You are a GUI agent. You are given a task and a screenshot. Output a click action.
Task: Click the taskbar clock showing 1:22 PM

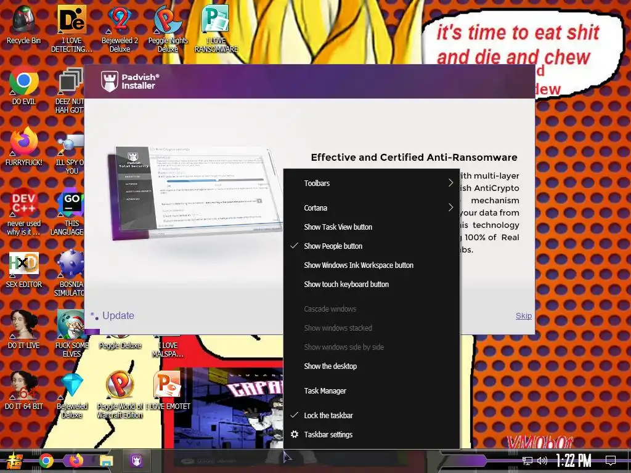574,461
